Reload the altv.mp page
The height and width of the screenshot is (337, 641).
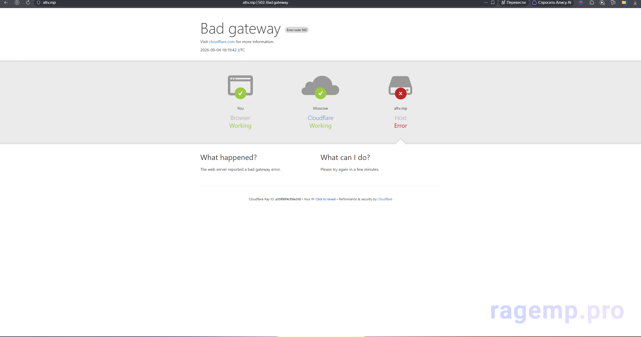click(28, 3)
